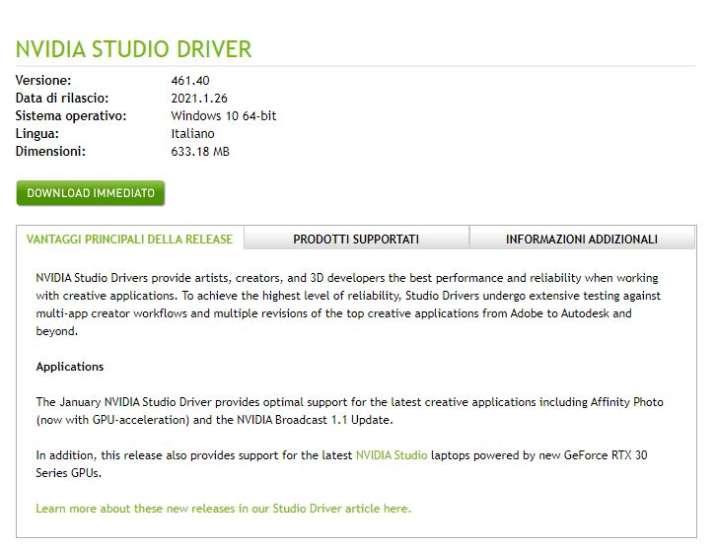This screenshot has width=715, height=550.
Task: Click the Dimensioni: label
Action: (50, 151)
